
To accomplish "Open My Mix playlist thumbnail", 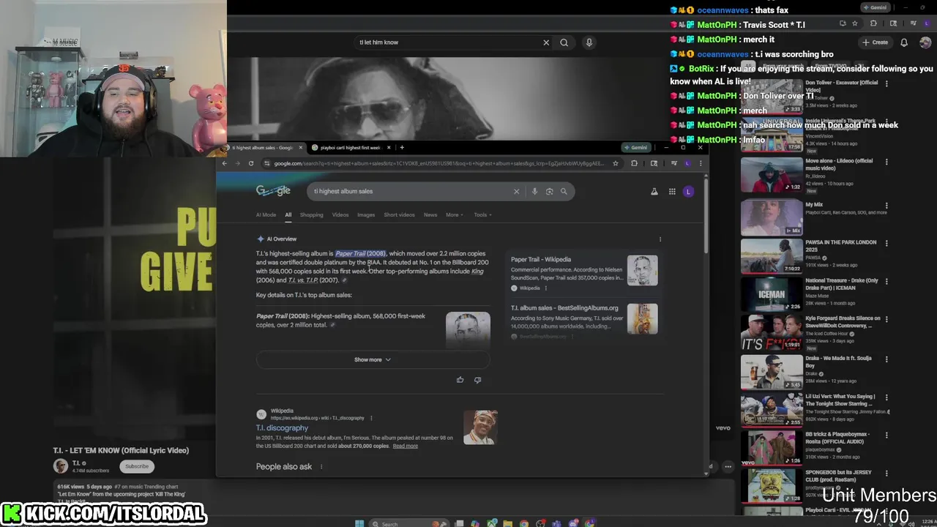I will pos(772,217).
